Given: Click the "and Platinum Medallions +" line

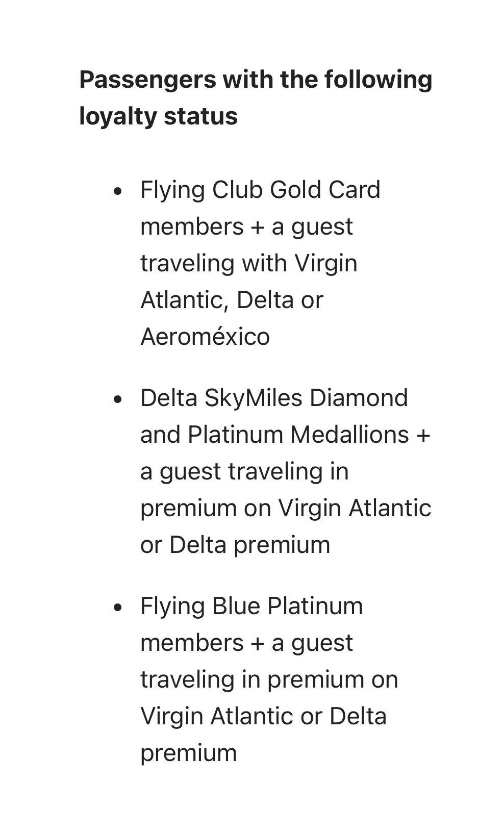Looking at the screenshot, I should [x=285, y=435].
